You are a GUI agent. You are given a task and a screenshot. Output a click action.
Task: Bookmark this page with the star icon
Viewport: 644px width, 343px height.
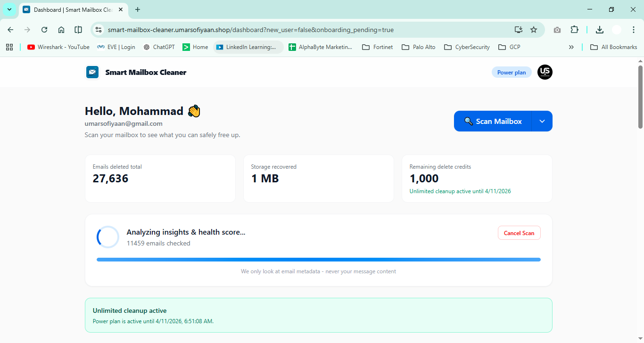(534, 30)
